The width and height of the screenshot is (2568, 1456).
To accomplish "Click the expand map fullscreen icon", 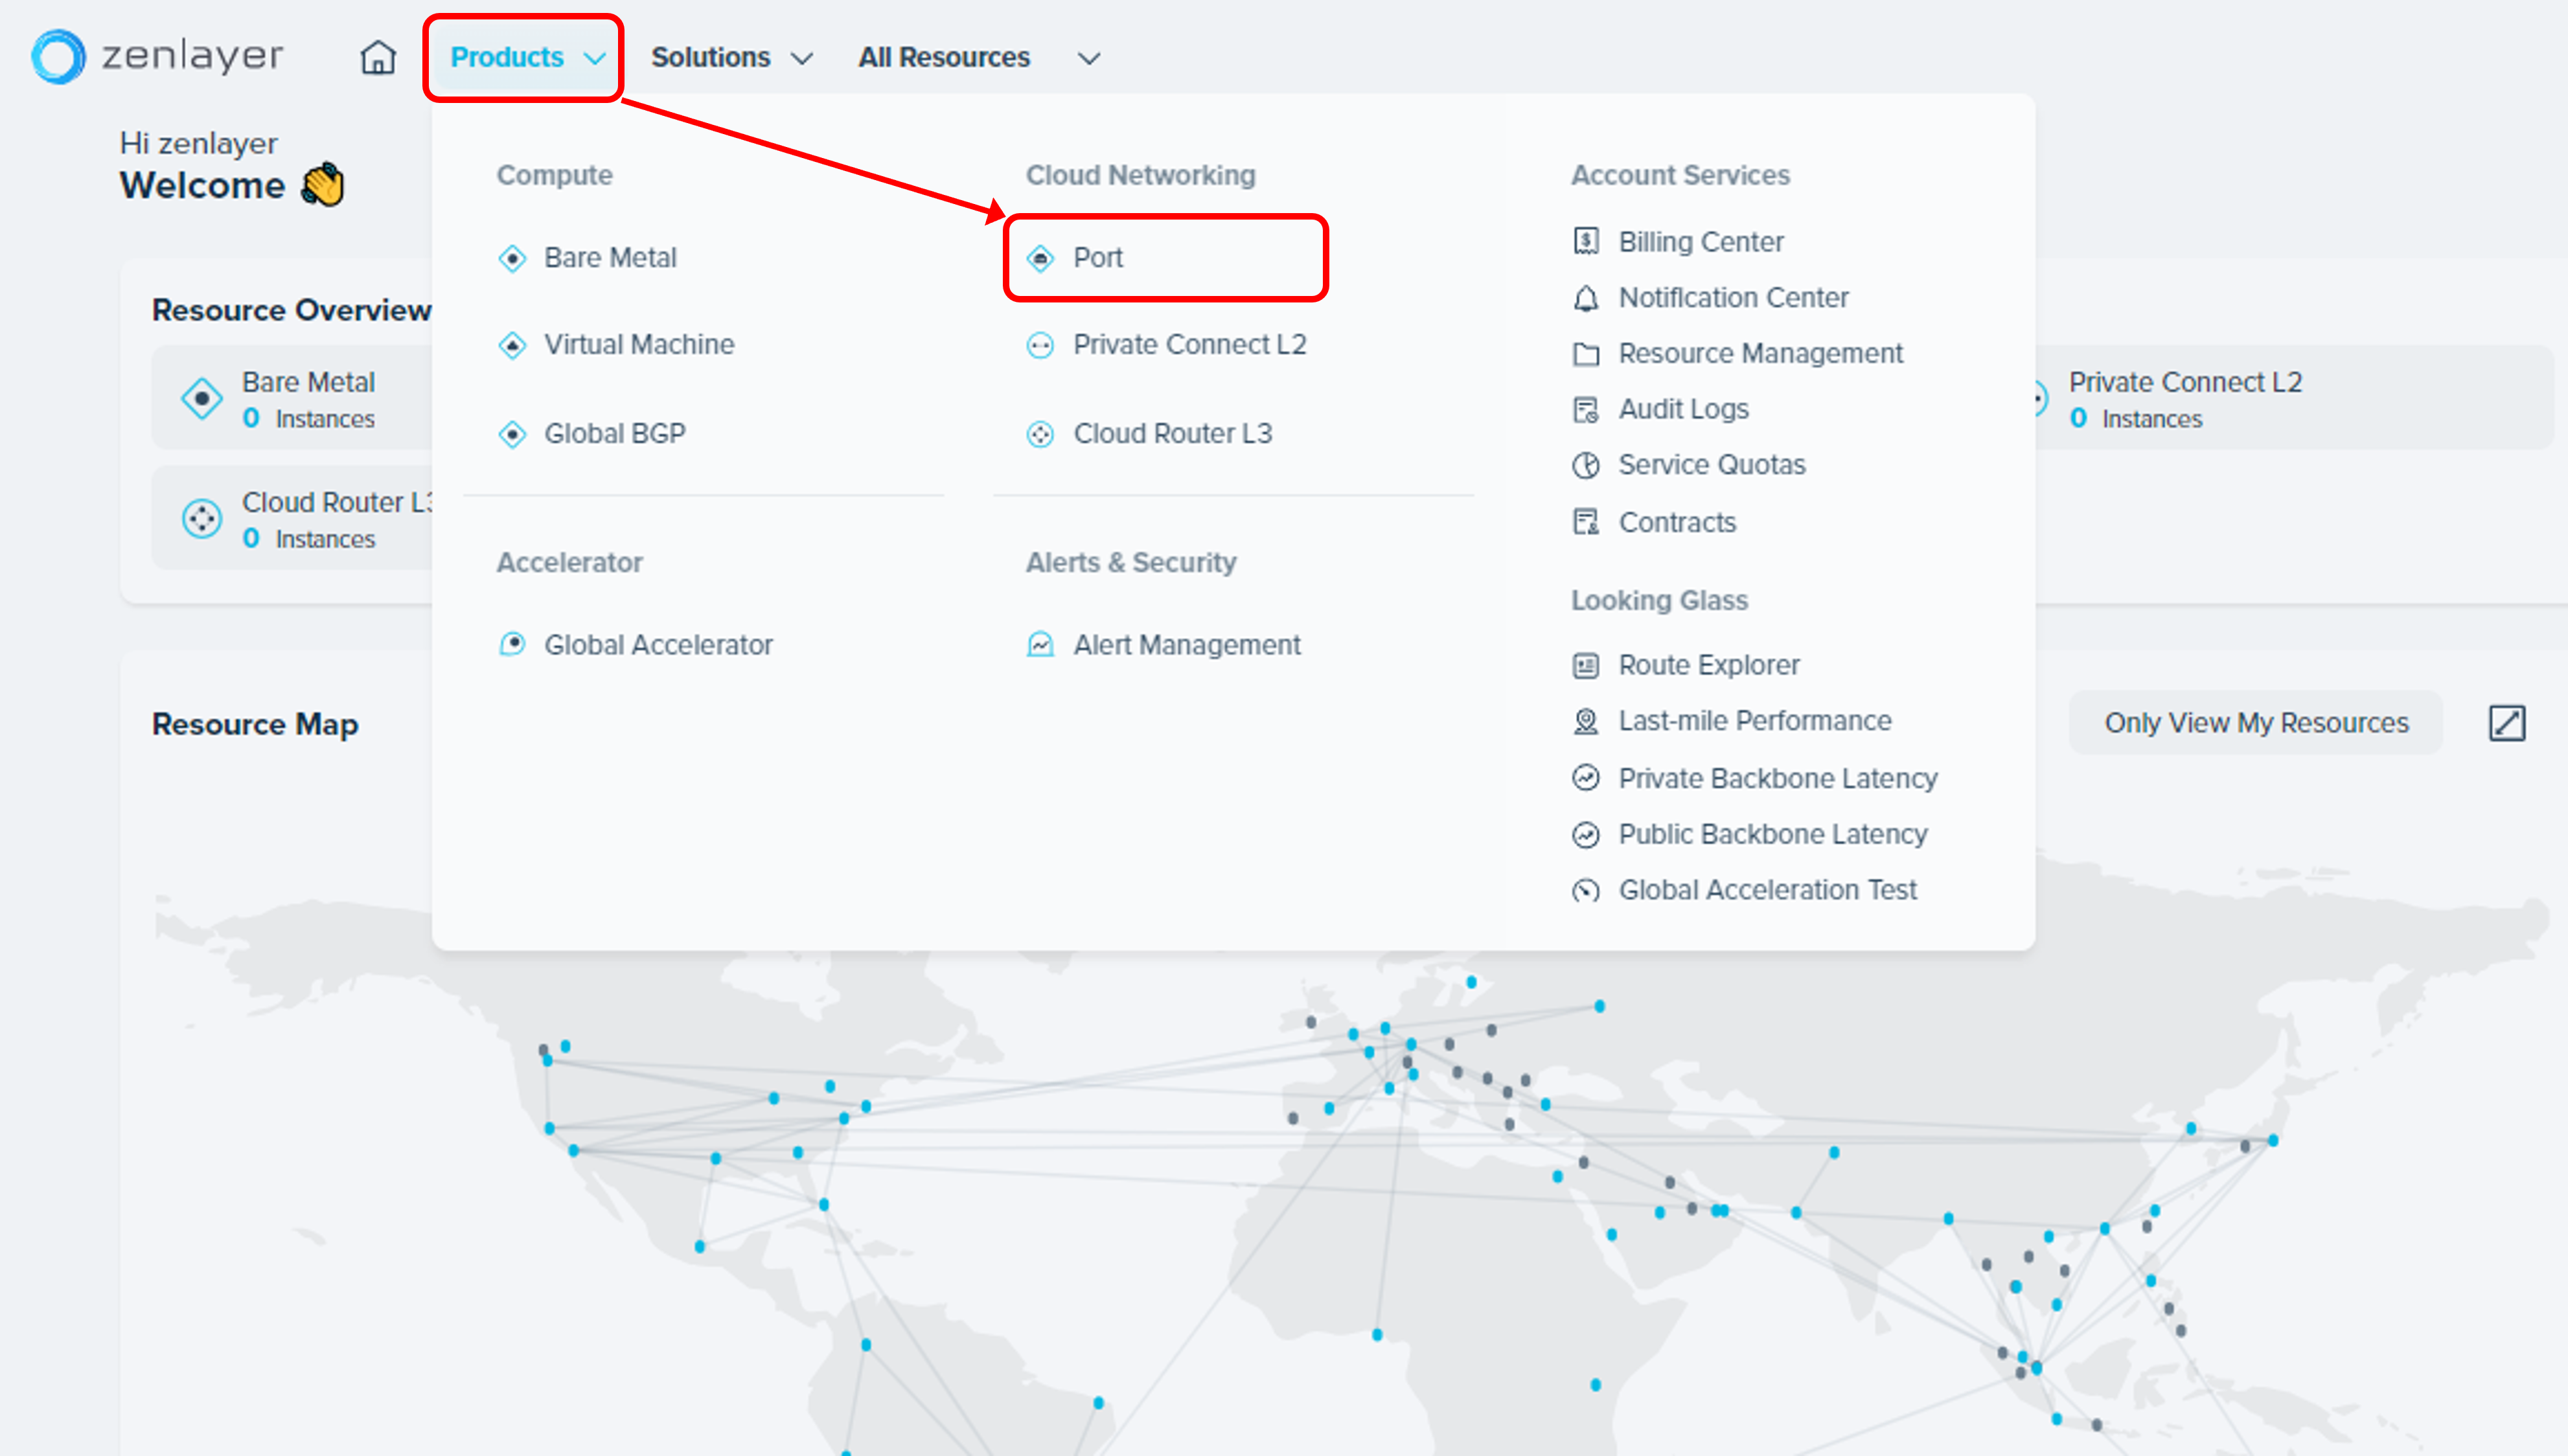I will point(2507,723).
